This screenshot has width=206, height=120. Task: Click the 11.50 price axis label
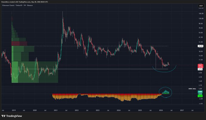[x=201, y=60]
